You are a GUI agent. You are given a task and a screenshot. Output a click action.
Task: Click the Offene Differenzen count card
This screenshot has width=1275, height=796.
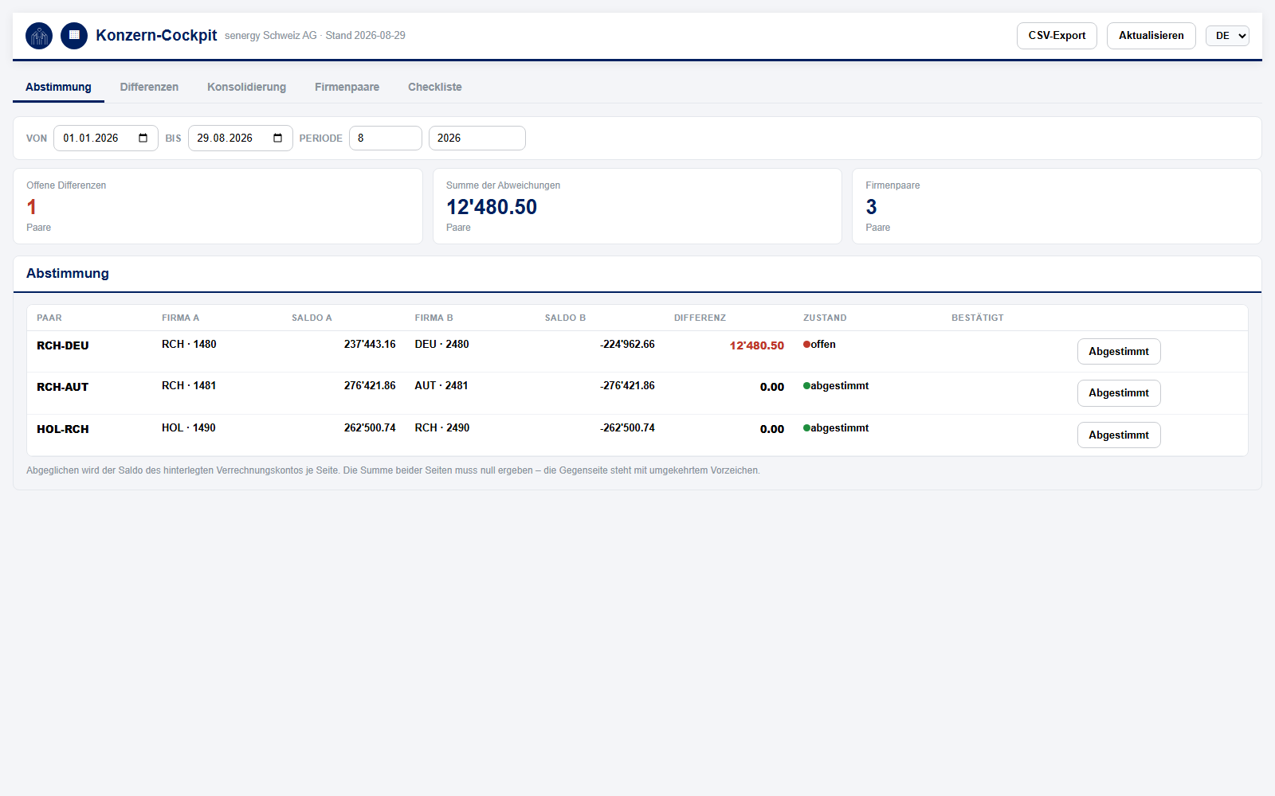pos(218,206)
